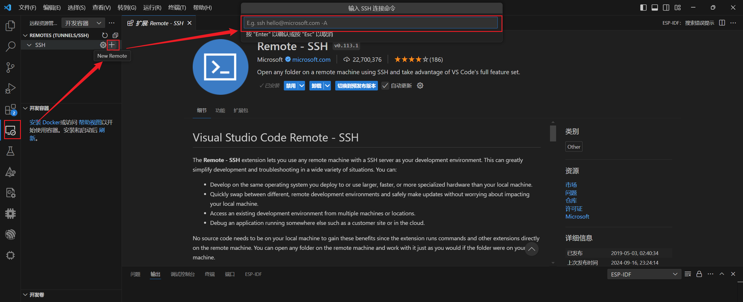Click ESP-IDF: 搜索错误提示 in editor toolbar
743x302 pixels.
(x=688, y=23)
